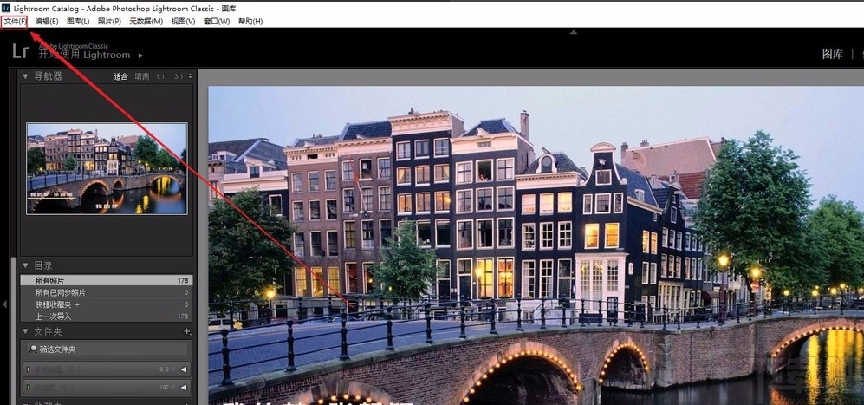Set navigator zoom to 3:1
This screenshot has height=405, width=864.
tap(179, 76)
